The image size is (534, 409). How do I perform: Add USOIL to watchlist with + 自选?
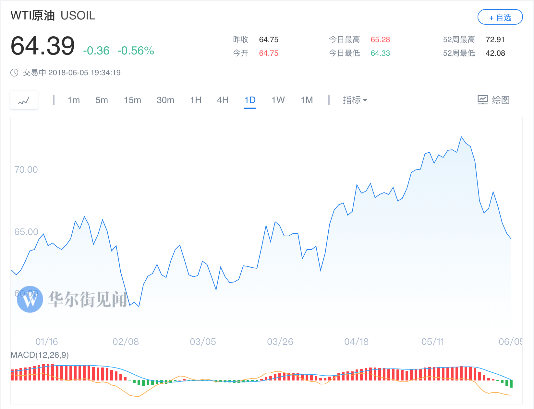point(500,17)
